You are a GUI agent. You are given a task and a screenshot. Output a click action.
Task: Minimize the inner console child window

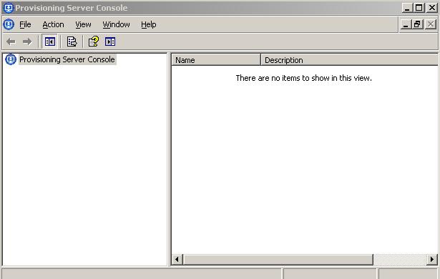pyautogui.click(x=406, y=24)
